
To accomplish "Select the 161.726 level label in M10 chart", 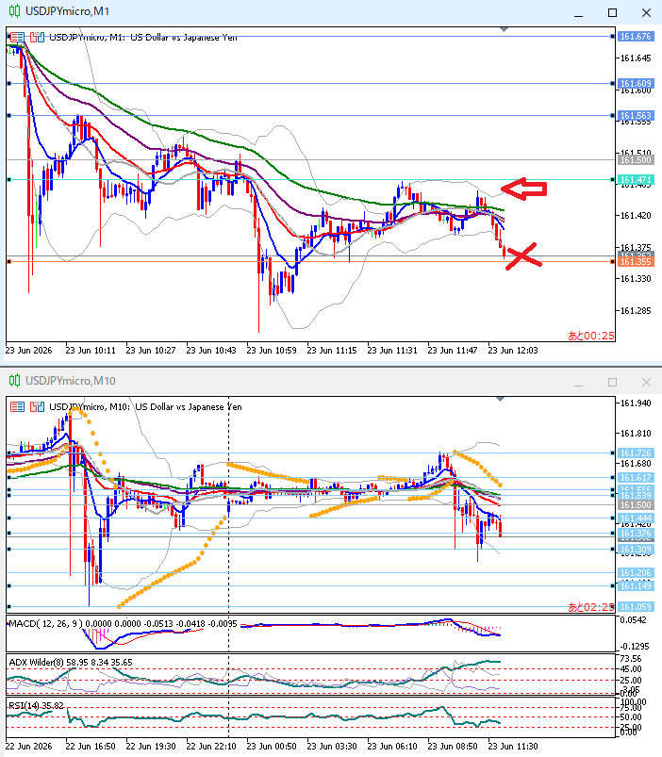I will [x=636, y=453].
